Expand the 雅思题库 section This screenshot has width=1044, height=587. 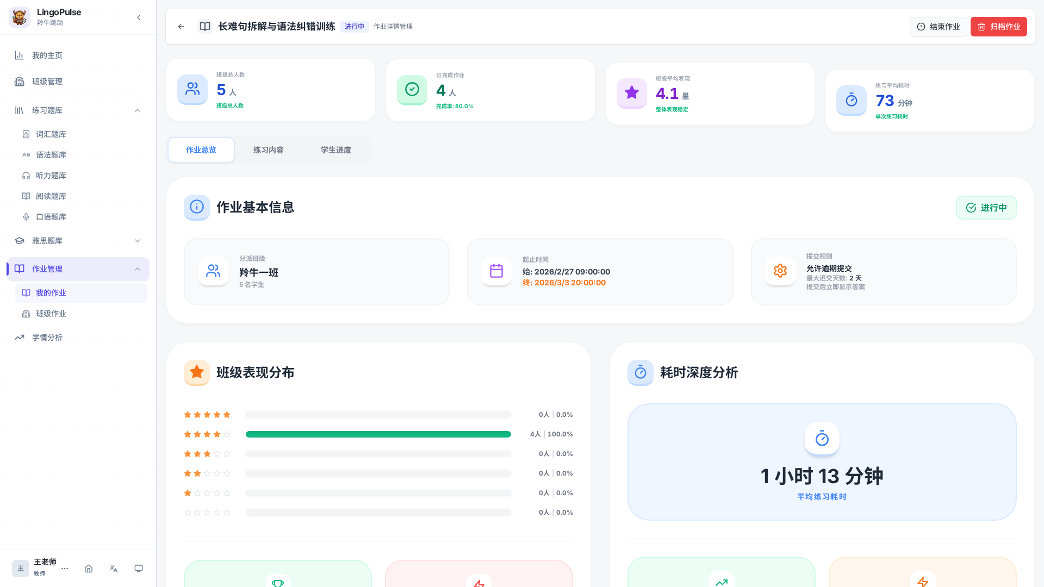138,241
